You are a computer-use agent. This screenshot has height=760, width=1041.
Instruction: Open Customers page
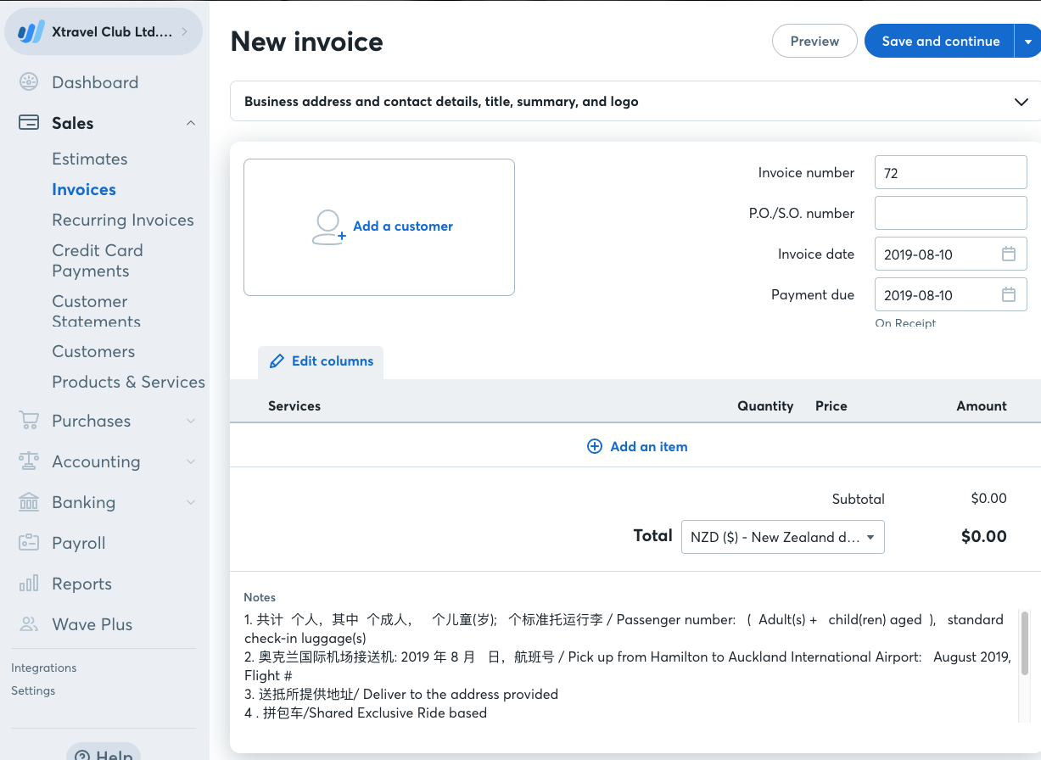coord(93,351)
